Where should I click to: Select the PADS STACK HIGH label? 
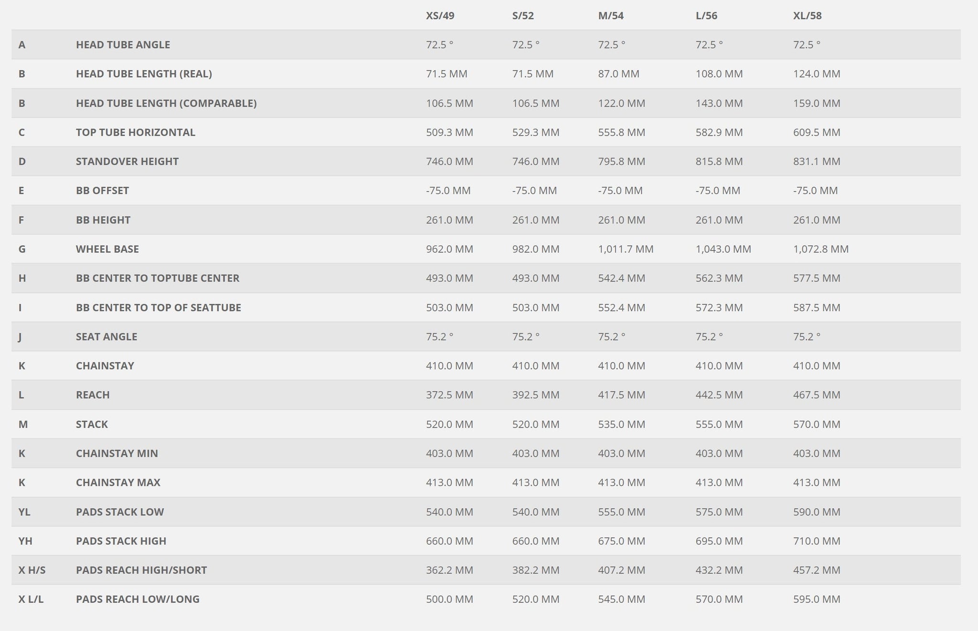(121, 541)
